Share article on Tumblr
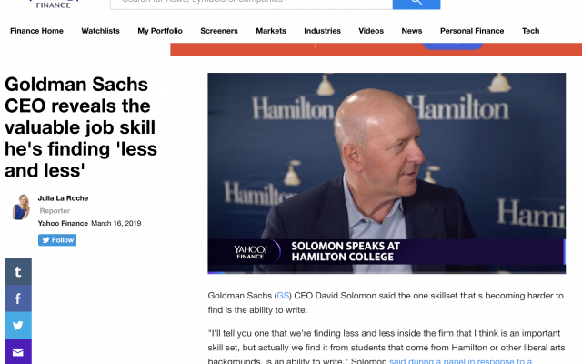This screenshot has width=582, height=364. click(x=17, y=271)
